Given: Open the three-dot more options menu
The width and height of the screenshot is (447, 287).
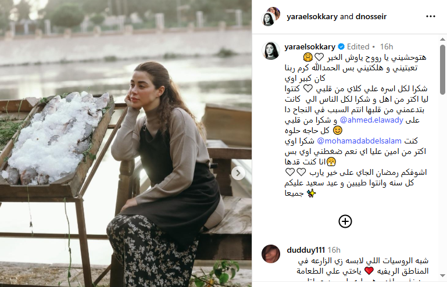Looking at the screenshot, I should tap(431, 16).
